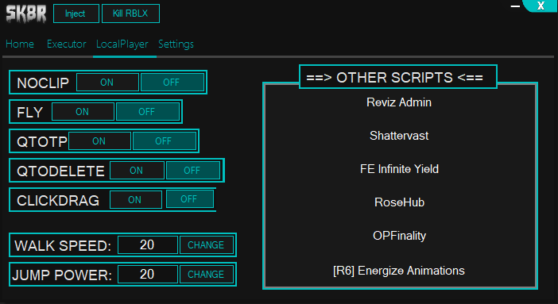The image size is (558, 304).
Task: Apply Walk Speed with its CHANGE button
Action: 207,244
